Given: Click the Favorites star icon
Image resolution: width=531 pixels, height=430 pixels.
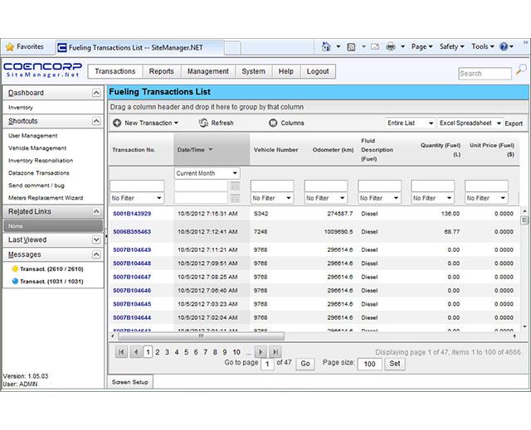Looking at the screenshot, I should (9, 47).
